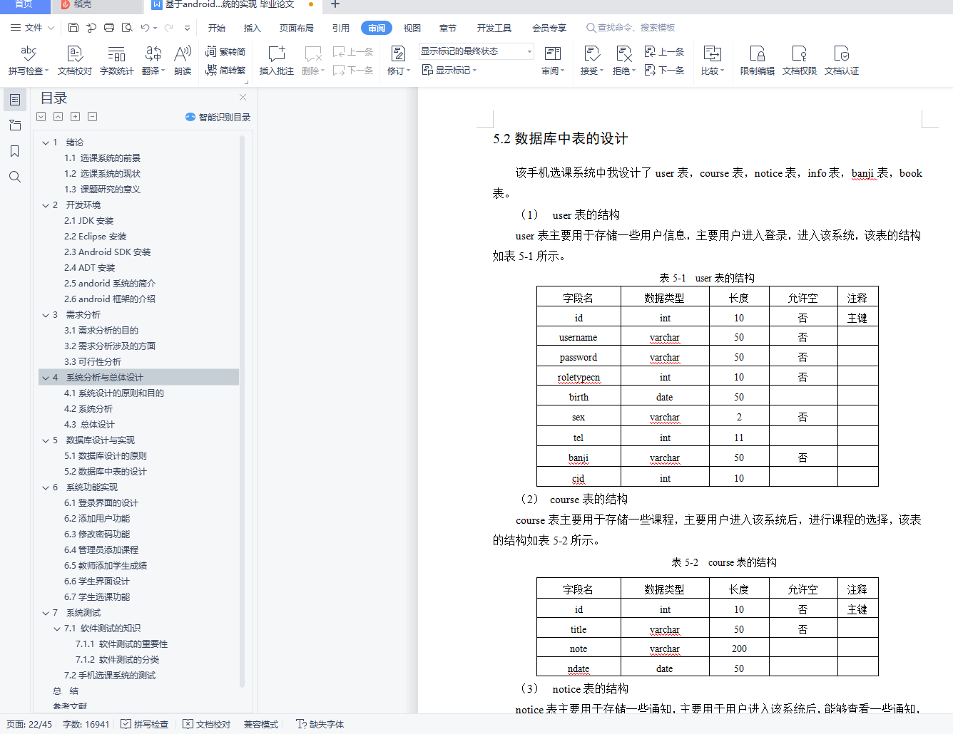953x734 pixels.
Task: Switch to the 引用 ribbon tab
Action: point(341,28)
